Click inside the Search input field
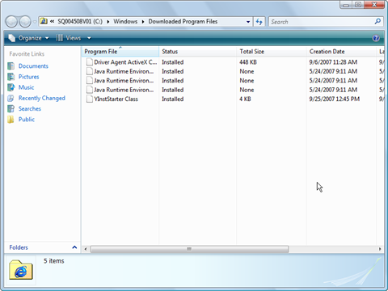The image size is (388, 291). coord(322,22)
